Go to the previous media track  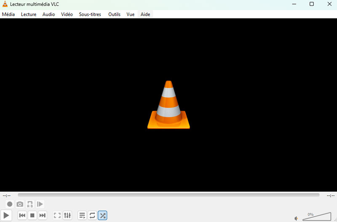pos(22,215)
